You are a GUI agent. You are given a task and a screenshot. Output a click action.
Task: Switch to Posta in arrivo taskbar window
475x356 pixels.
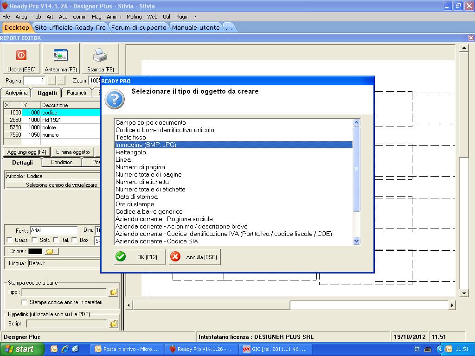(x=127, y=349)
